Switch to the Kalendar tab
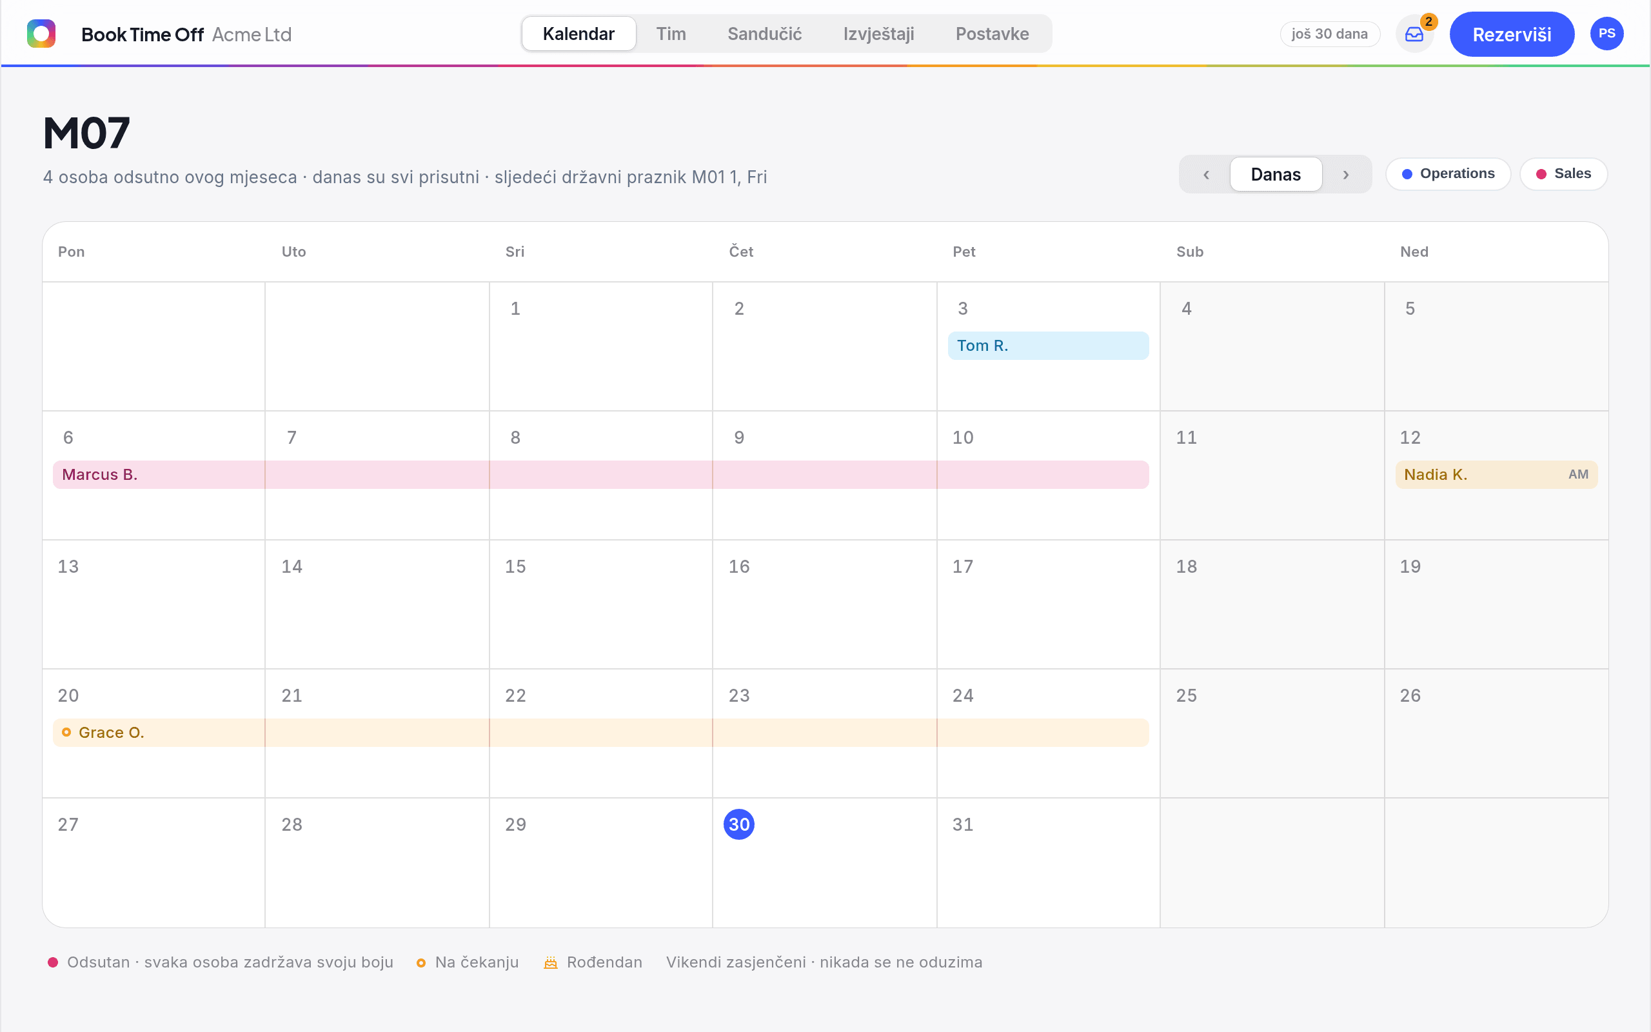Viewport: 1651px width, 1032px height. 578,34
